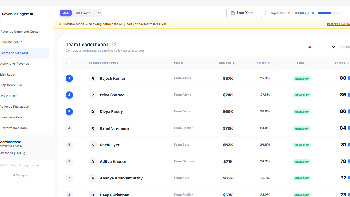Click Rahul Singhania's score bar

pos(349,128)
